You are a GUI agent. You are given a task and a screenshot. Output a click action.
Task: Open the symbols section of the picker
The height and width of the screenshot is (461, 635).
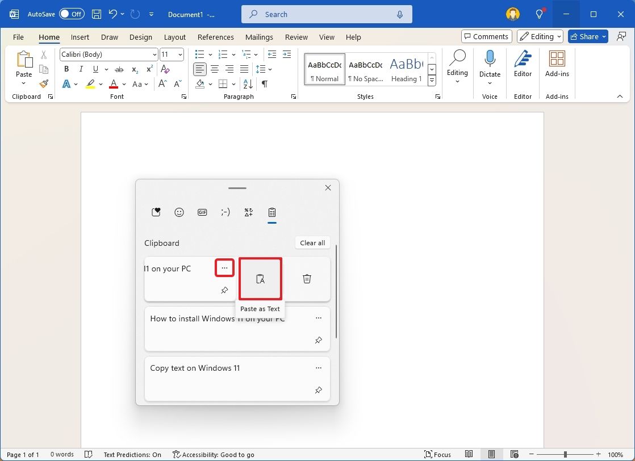pos(248,212)
